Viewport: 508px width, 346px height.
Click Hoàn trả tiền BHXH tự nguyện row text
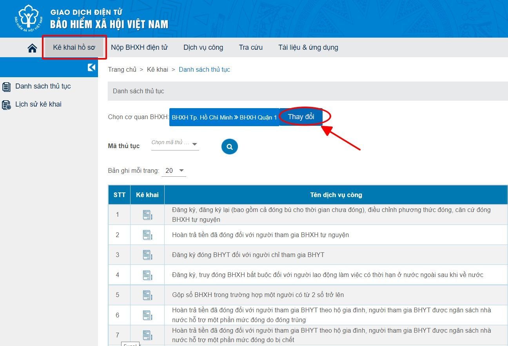(x=260, y=235)
